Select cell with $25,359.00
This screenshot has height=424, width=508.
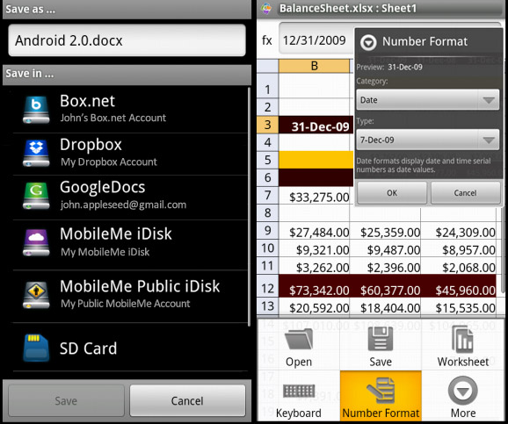386,232
